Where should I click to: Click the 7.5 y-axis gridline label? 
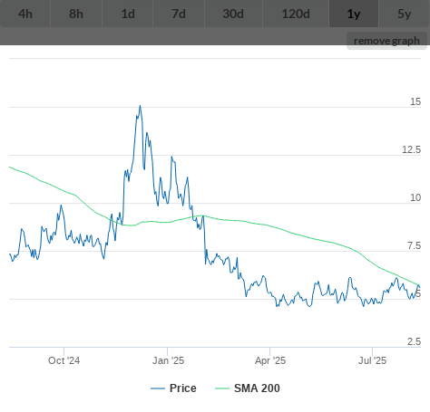(414, 246)
